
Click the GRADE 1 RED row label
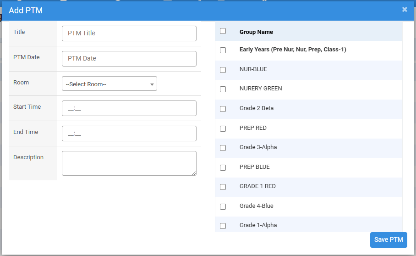pyautogui.click(x=257, y=186)
